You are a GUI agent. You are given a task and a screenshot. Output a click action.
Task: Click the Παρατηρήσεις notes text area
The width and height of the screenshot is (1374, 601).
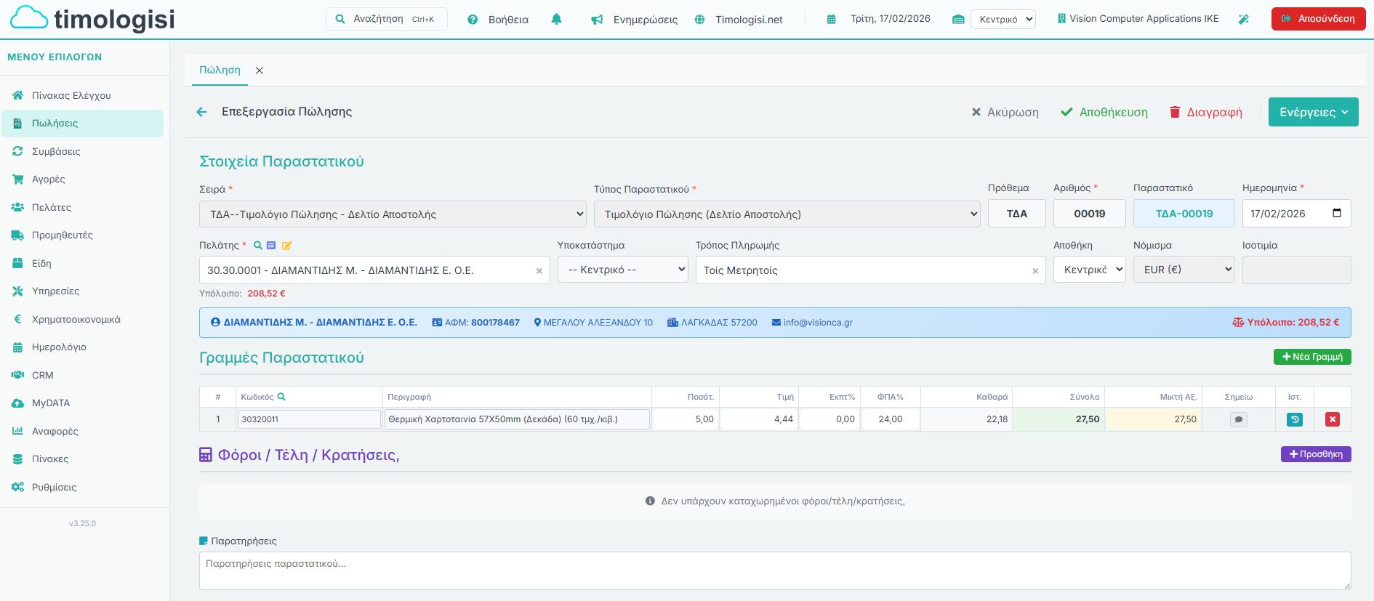pos(774,570)
